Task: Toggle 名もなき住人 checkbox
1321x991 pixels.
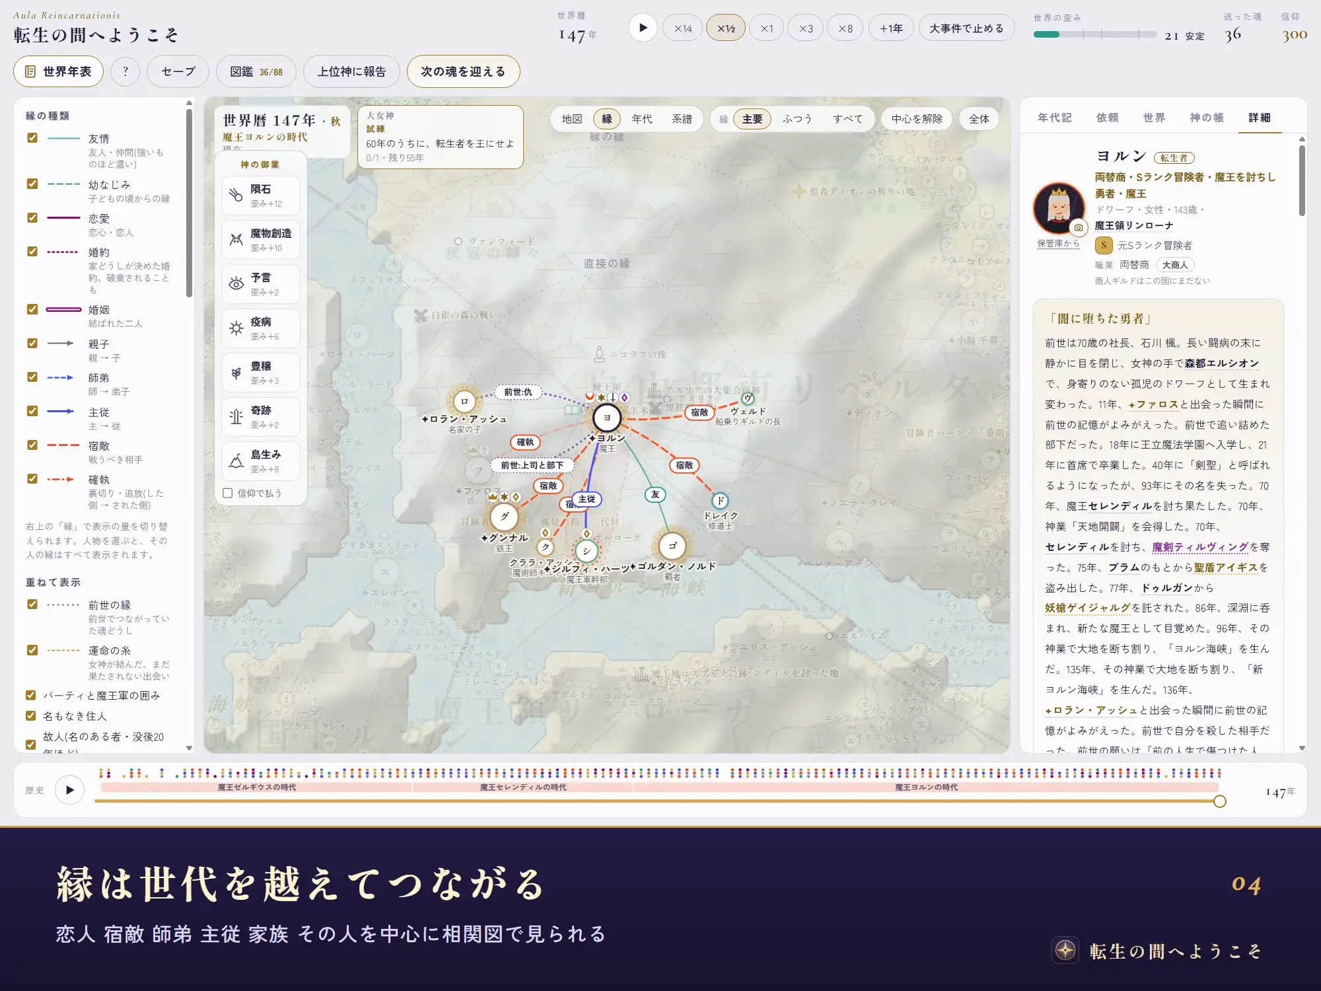Action: tap(30, 716)
